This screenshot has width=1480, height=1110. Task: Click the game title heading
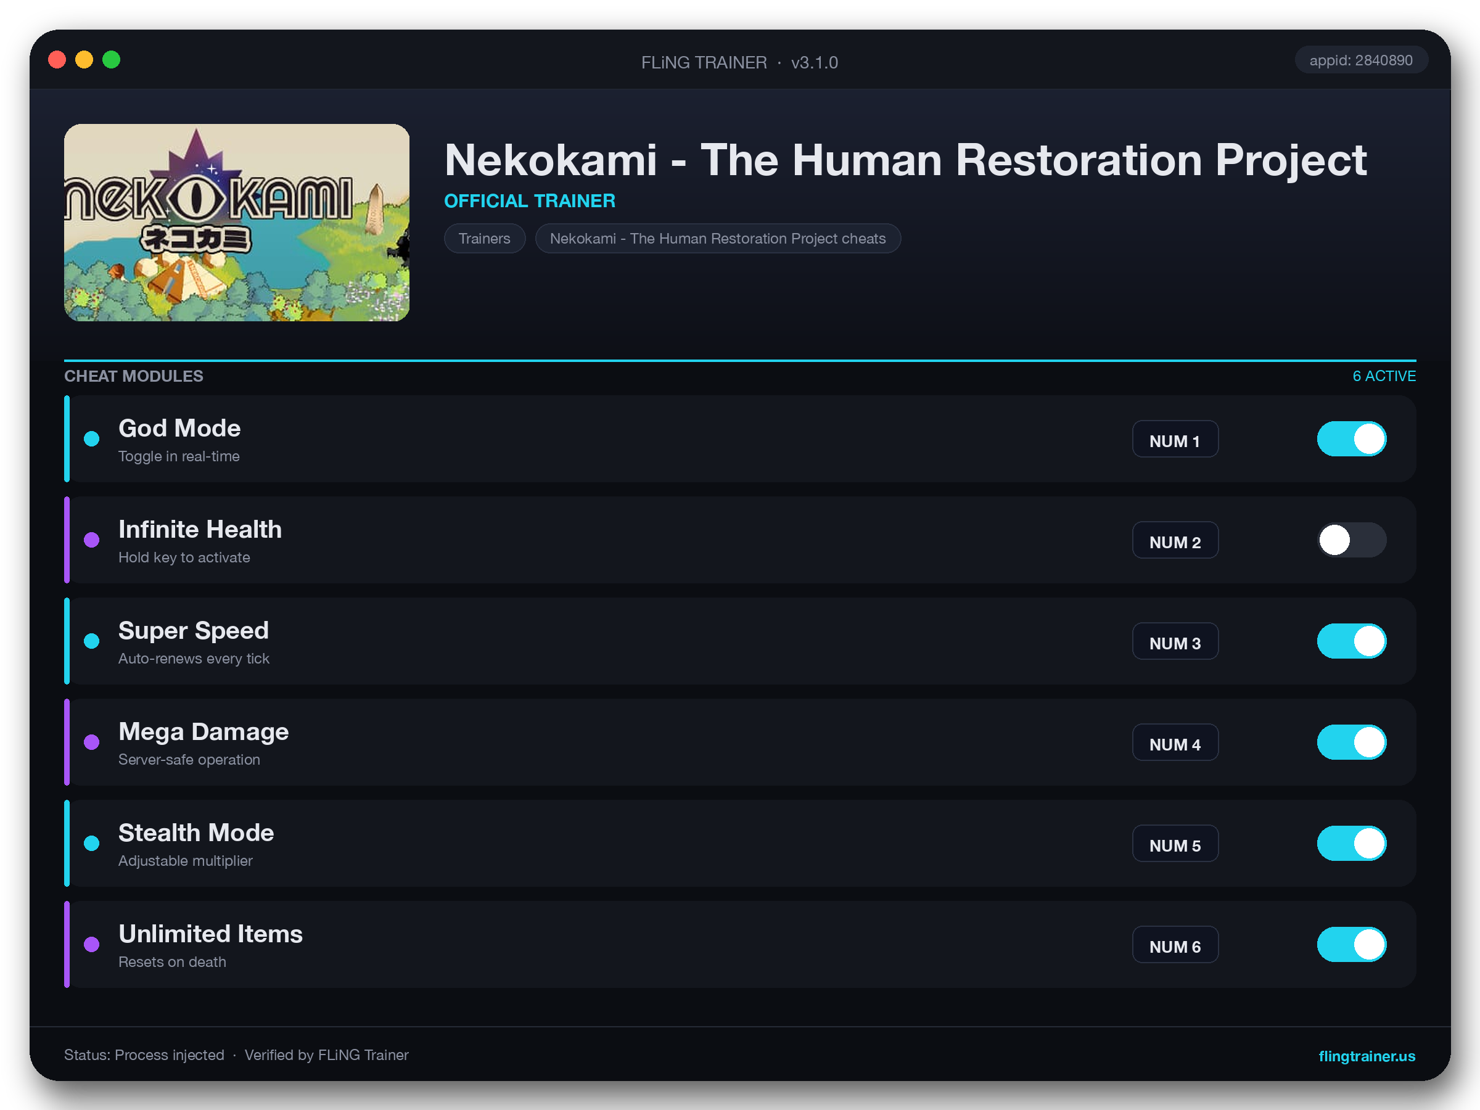click(905, 160)
